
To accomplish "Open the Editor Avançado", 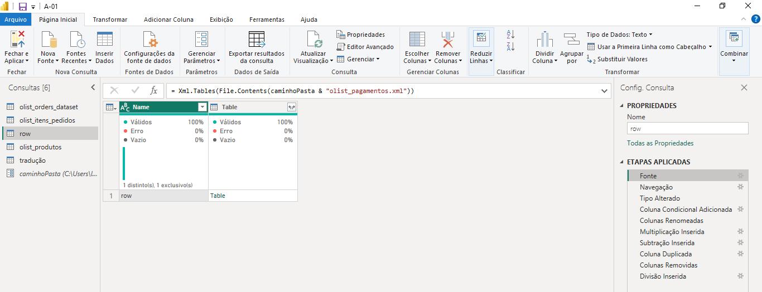I will point(365,47).
